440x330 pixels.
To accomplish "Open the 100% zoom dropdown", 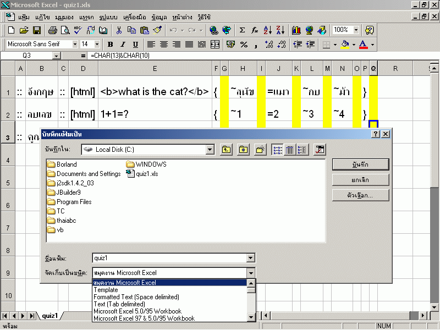I will pos(356,30).
